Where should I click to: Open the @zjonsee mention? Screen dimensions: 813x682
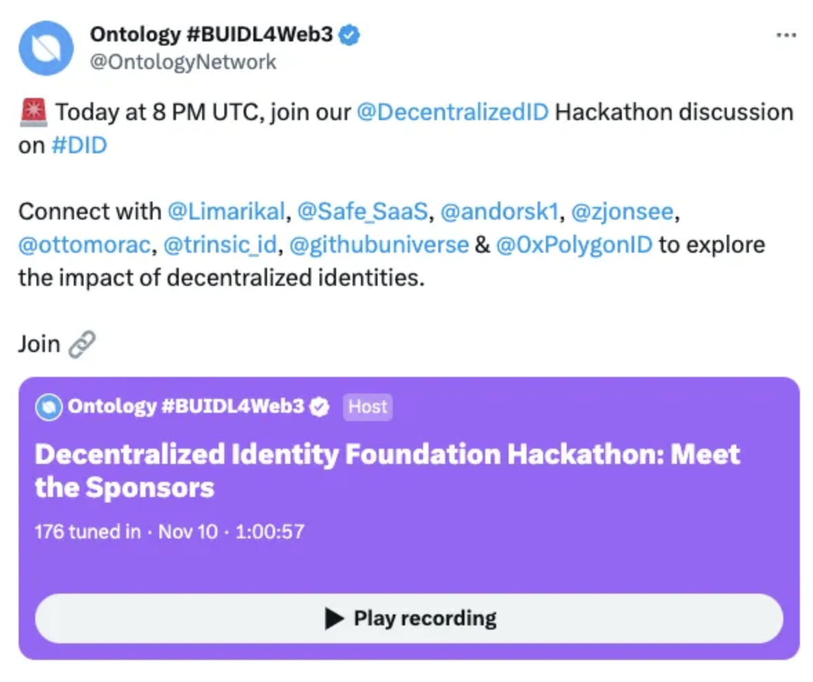[x=623, y=212]
